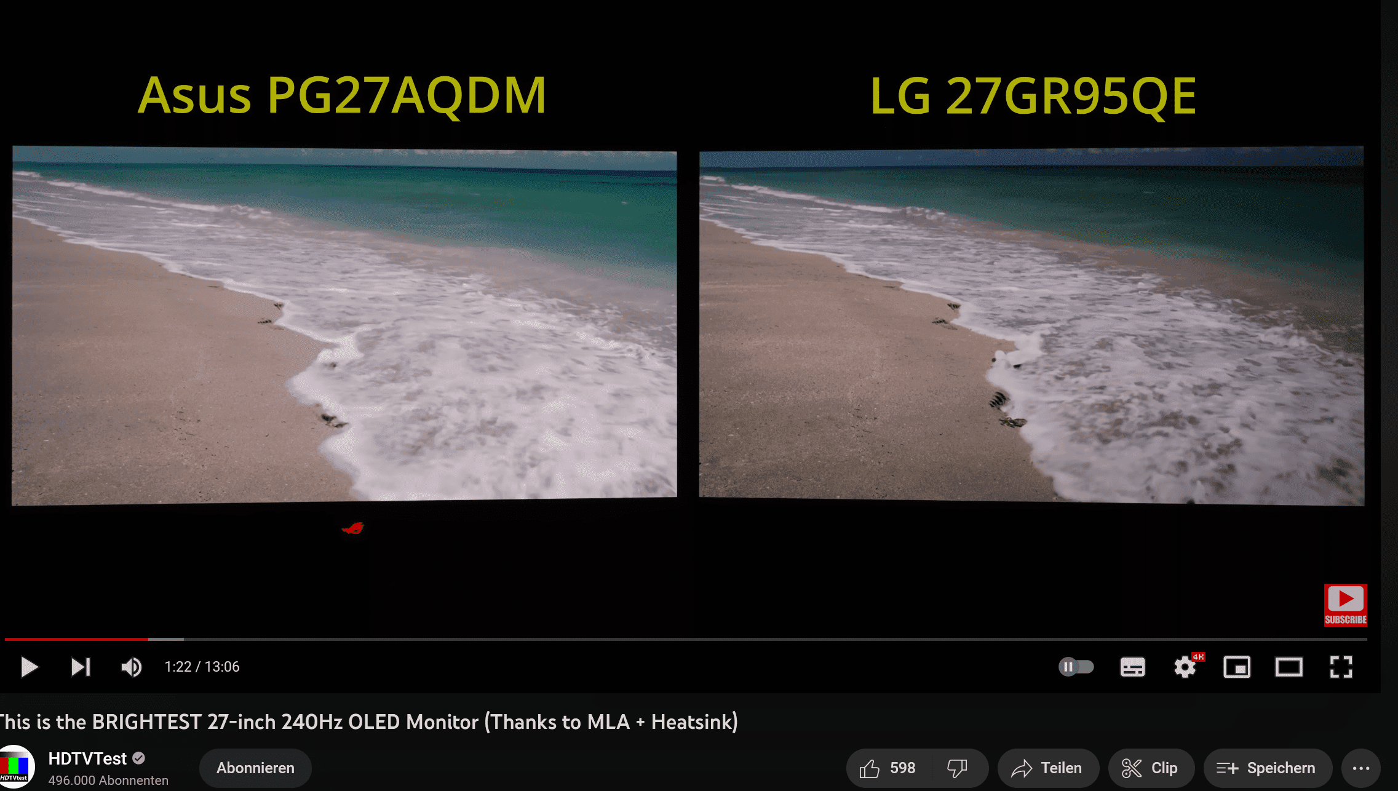Save video with Speichern button
The height and width of the screenshot is (791, 1398).
coord(1268,768)
